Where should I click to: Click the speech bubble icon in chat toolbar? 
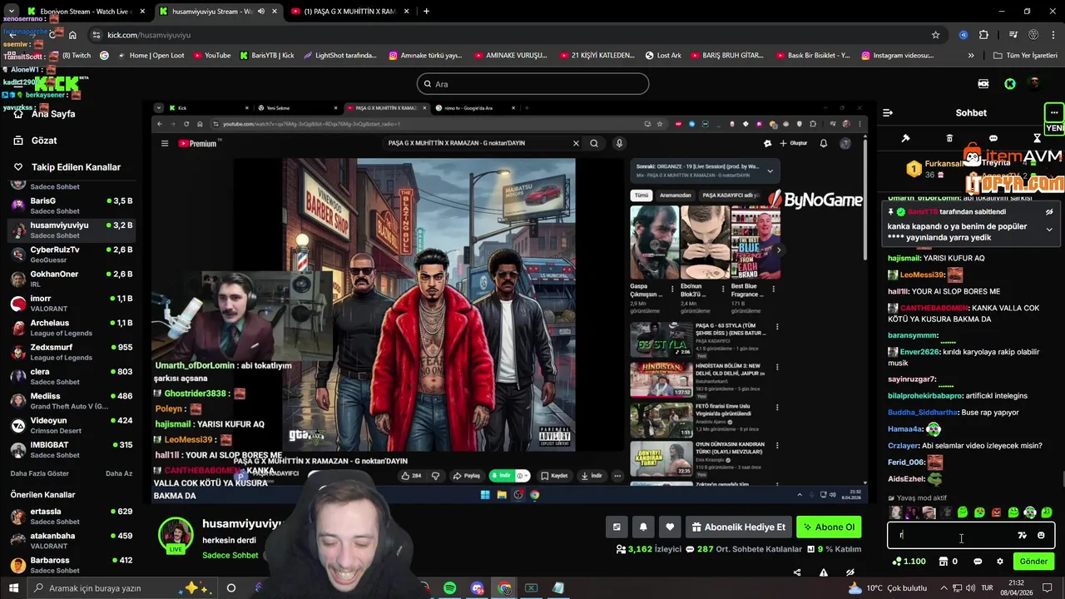(x=993, y=138)
